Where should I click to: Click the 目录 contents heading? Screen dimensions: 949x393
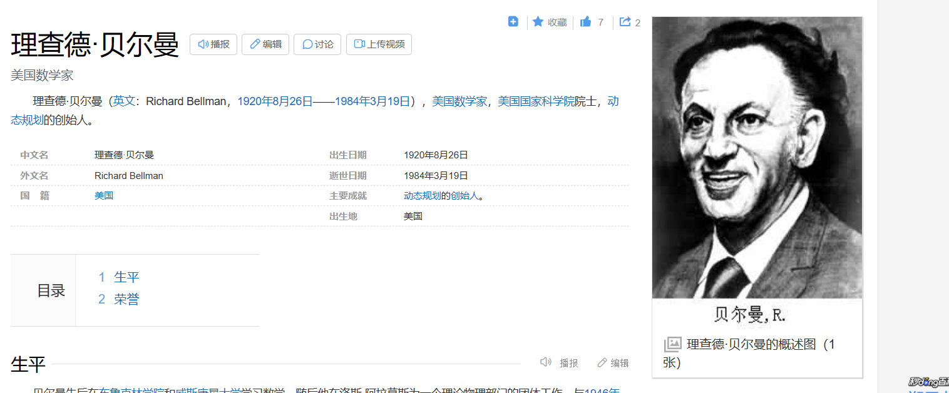(x=51, y=290)
